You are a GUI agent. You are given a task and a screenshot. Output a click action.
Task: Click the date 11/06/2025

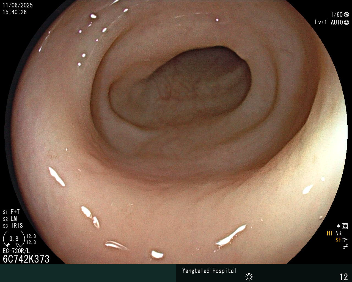(18, 5)
